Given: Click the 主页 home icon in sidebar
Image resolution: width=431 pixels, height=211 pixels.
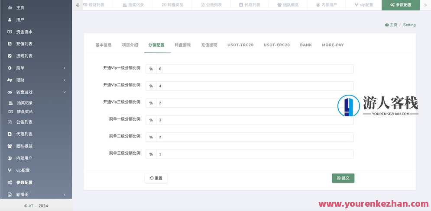Looking at the screenshot, I should tap(10, 8).
